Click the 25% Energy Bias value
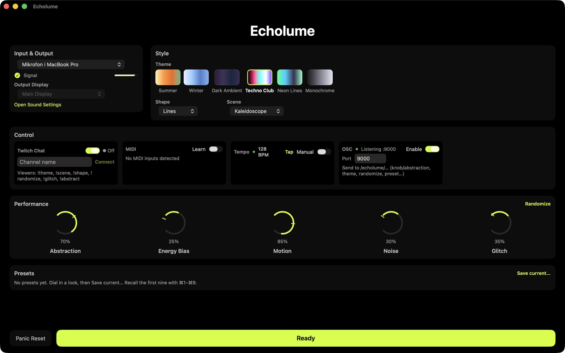This screenshot has height=353, width=565. [174, 242]
